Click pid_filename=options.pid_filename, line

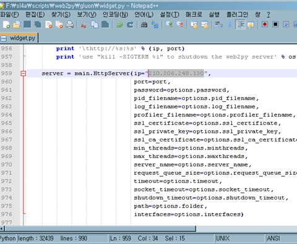[196, 98]
